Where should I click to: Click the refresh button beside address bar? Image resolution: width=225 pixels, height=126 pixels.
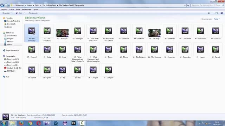click(x=188, y=5)
